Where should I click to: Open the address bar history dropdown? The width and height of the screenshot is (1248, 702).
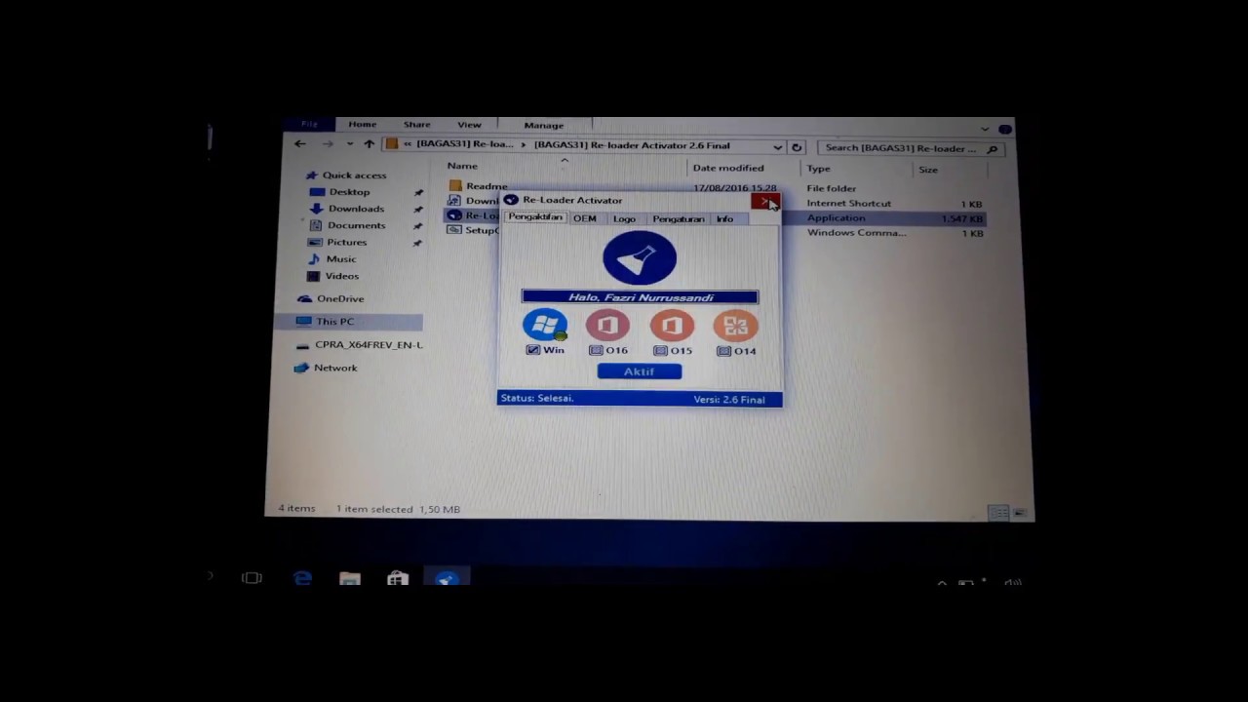point(777,147)
